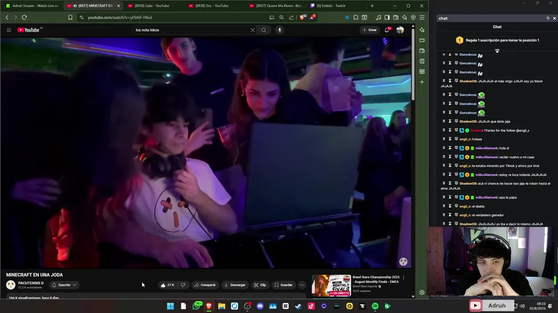Open Brawl Stars Championship video thumbnail
Image resolution: width=558 pixels, height=313 pixels.
tap(331, 285)
